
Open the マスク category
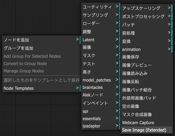point(101,55)
